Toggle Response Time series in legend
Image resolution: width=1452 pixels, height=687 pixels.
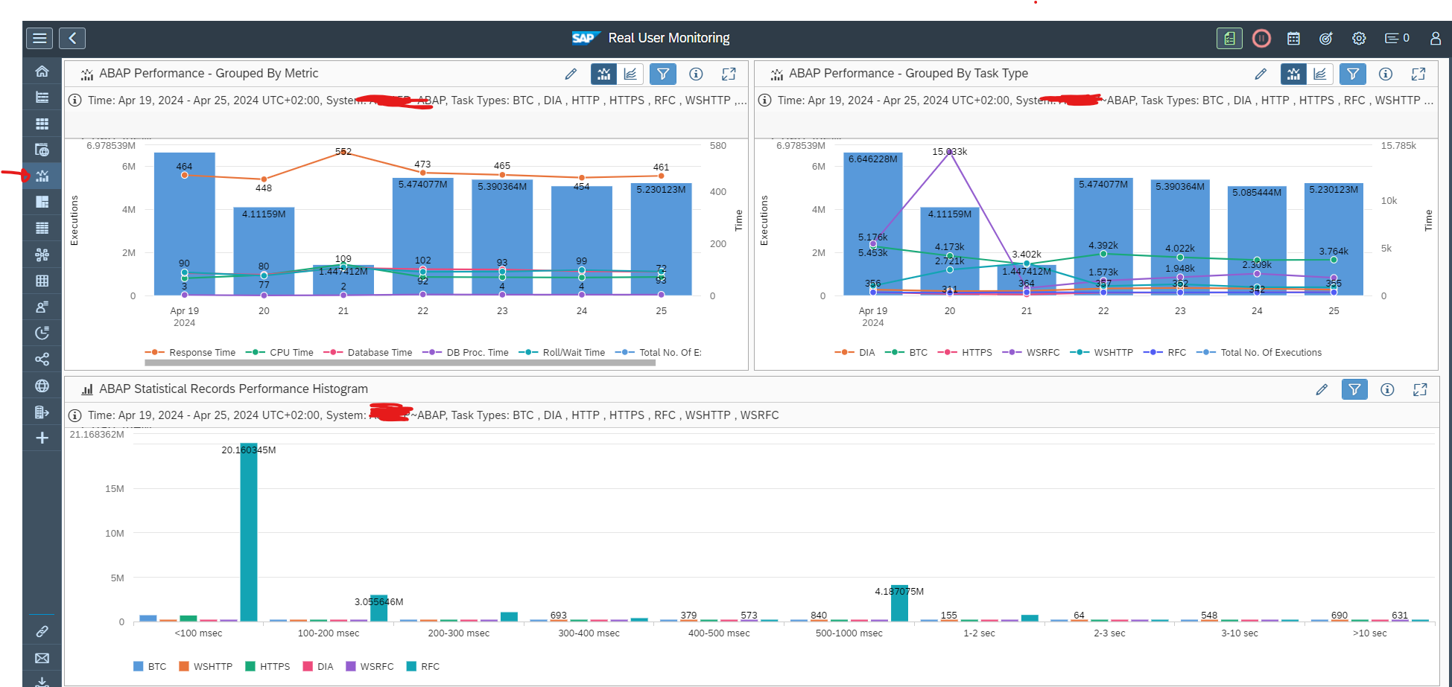click(190, 353)
